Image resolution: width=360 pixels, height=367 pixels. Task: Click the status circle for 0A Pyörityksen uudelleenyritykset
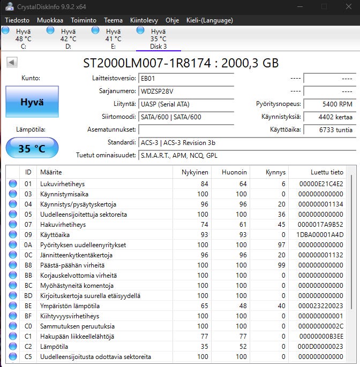coord(13,244)
